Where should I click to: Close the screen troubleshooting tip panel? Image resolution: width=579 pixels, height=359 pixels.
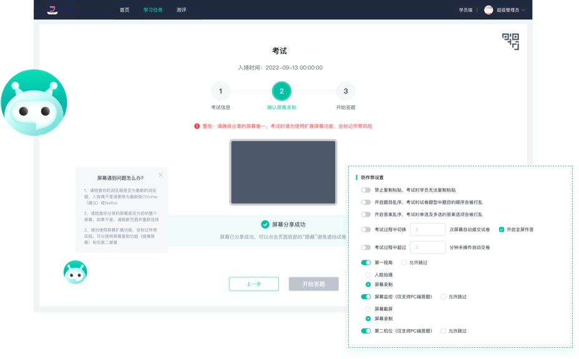click(x=160, y=175)
